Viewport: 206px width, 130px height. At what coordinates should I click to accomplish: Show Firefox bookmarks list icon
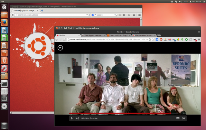pos(124,15)
